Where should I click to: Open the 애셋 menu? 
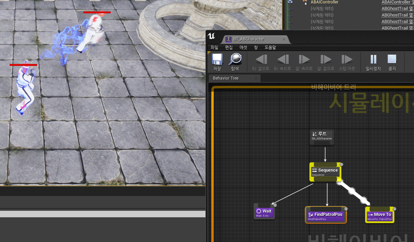point(243,47)
